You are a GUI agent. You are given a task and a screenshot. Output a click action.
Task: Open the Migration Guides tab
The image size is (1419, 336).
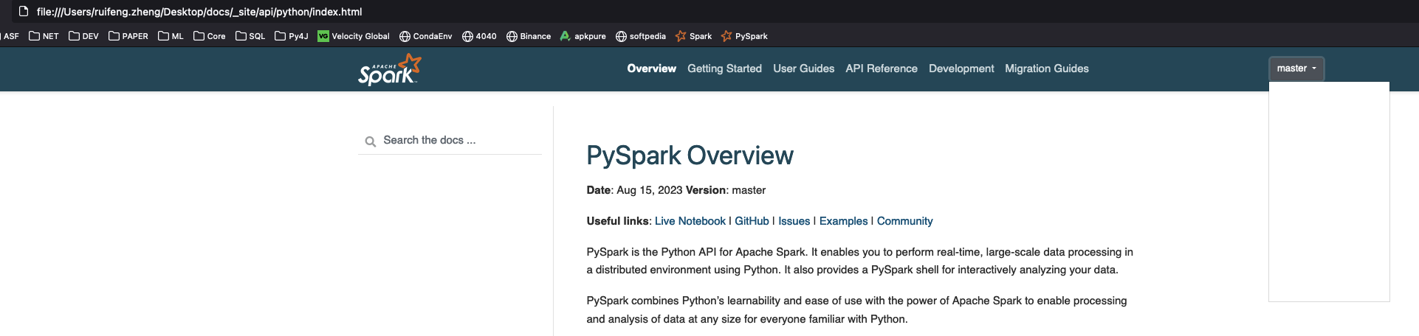pyautogui.click(x=1046, y=69)
